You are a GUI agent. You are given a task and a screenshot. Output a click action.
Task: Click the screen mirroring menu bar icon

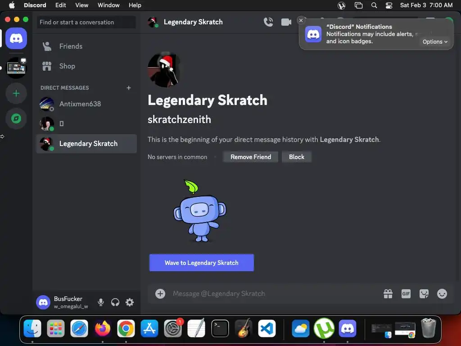coord(358,5)
